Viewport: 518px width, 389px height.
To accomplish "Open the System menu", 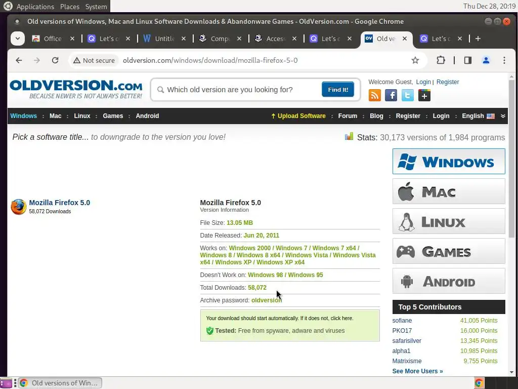I will (96, 7).
